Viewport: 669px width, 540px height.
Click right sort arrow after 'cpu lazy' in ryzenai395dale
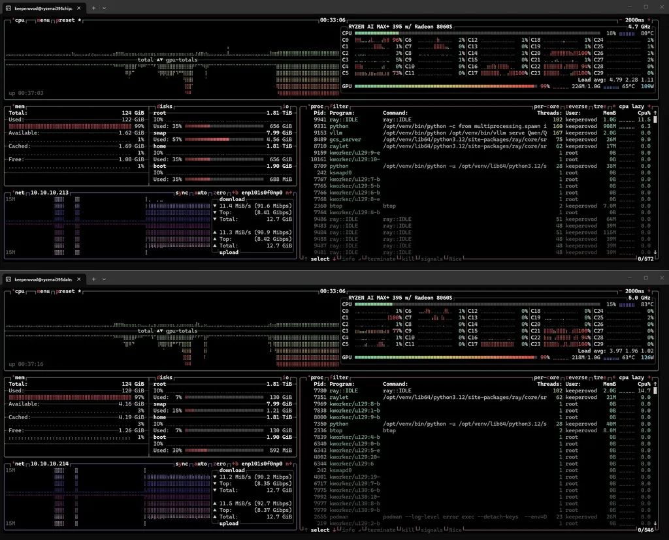pos(649,377)
